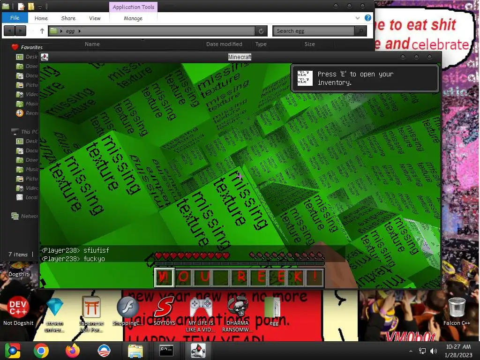The image size is (480, 360).
Task: Click chat message 'sfiufisf'
Action: point(96,250)
